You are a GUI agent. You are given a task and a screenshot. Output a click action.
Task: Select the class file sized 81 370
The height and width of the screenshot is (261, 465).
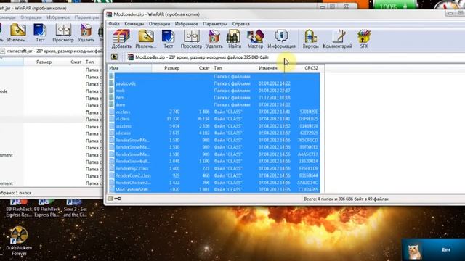point(214,119)
